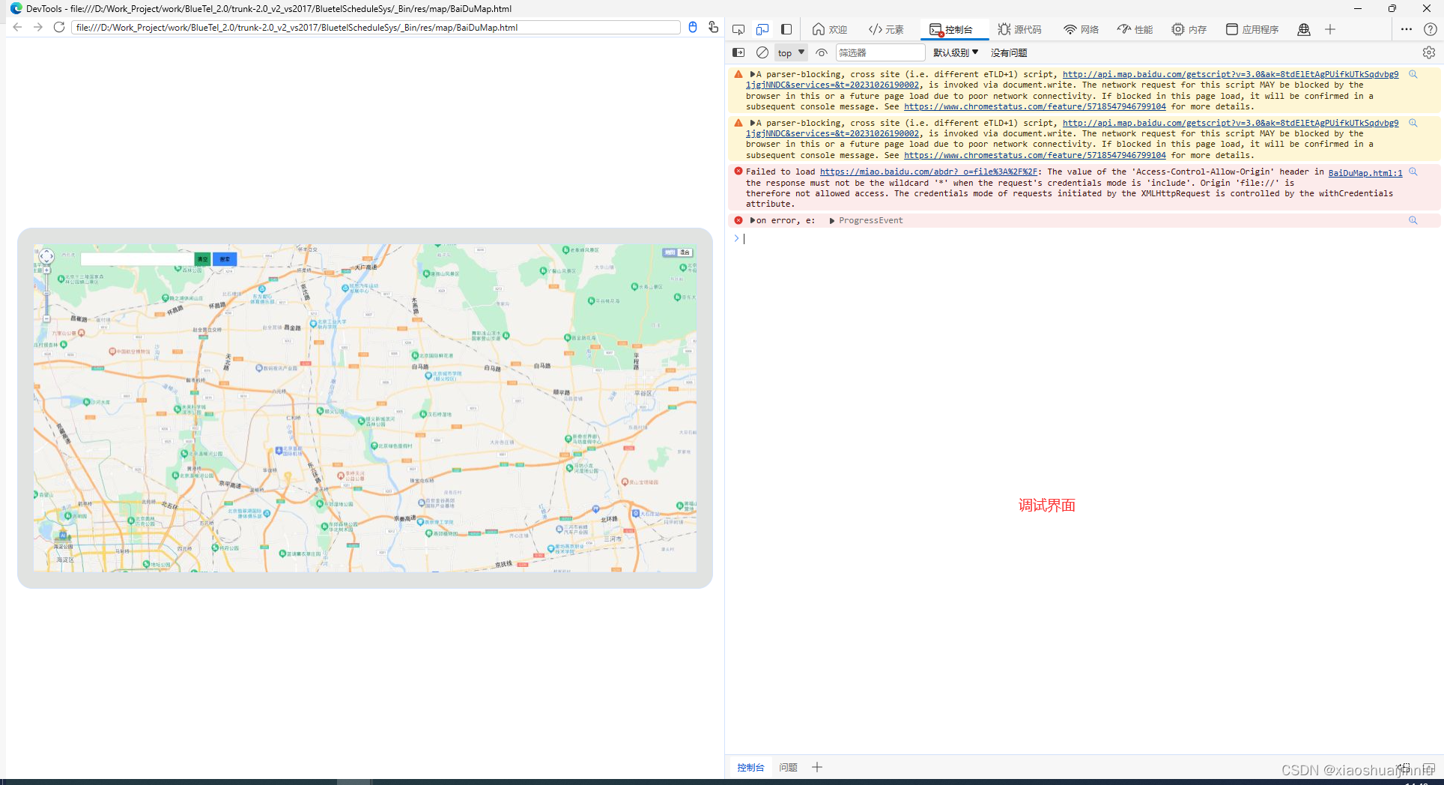This screenshot has height=785, width=1444.
Task: Switch map display to 地图 view
Action: [669, 252]
